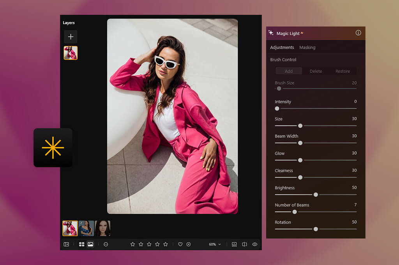Click the Brush Size value 20
The width and height of the screenshot is (399, 265).
pyautogui.click(x=354, y=83)
